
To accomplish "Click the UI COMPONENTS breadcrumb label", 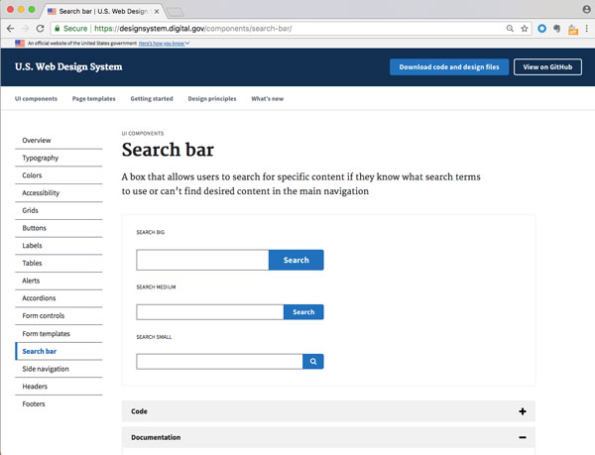I will [143, 134].
